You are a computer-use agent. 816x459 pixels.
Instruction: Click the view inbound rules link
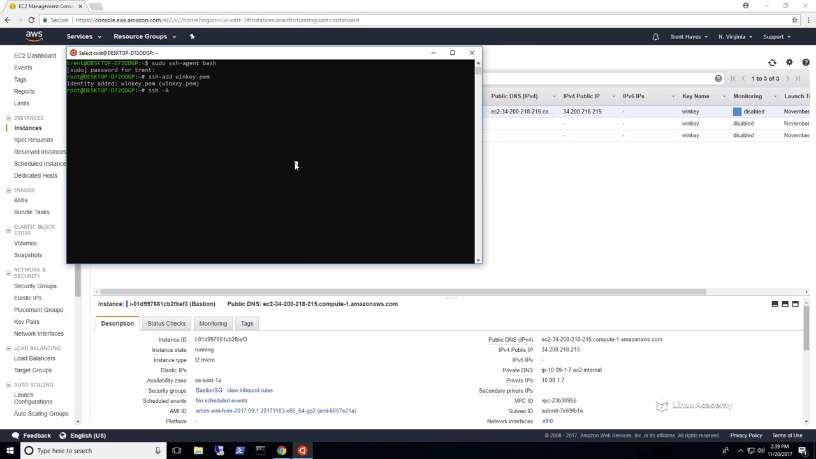tap(250, 390)
